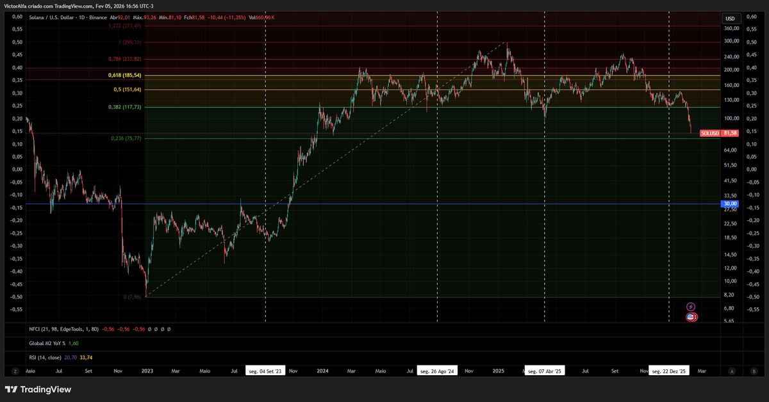Click the 2023 year label on time axis
Image resolution: width=769 pixels, height=402 pixels.
tap(147, 371)
